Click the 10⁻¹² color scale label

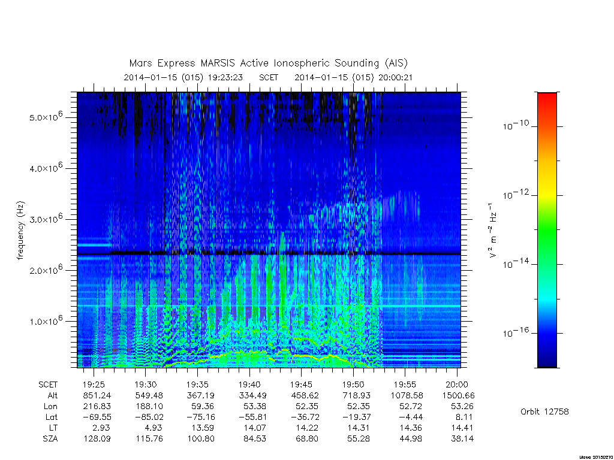(516, 194)
